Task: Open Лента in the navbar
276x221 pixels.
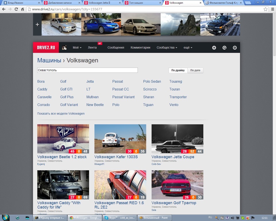Action: (92, 47)
